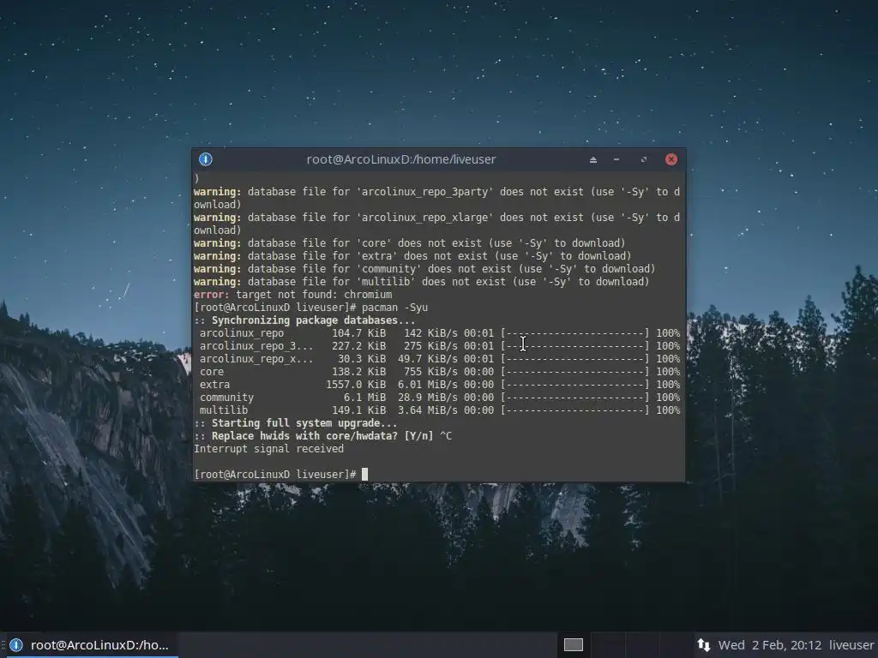Screen dimensions: 878x658
Task: Open the root@ArcoLinuxD taskbar entry
Action: pyautogui.click(x=93, y=645)
